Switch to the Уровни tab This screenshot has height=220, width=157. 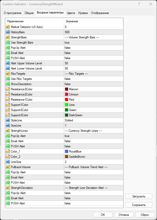(x=83, y=13)
